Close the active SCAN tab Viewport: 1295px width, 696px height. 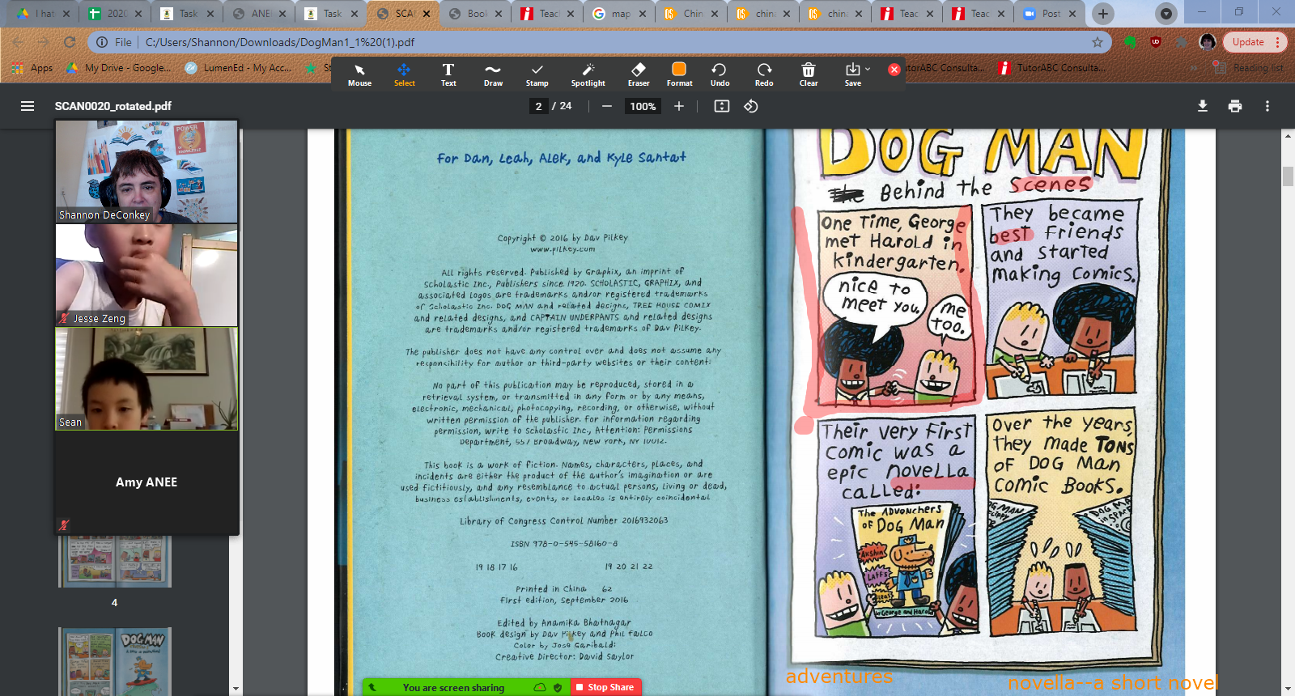(427, 14)
